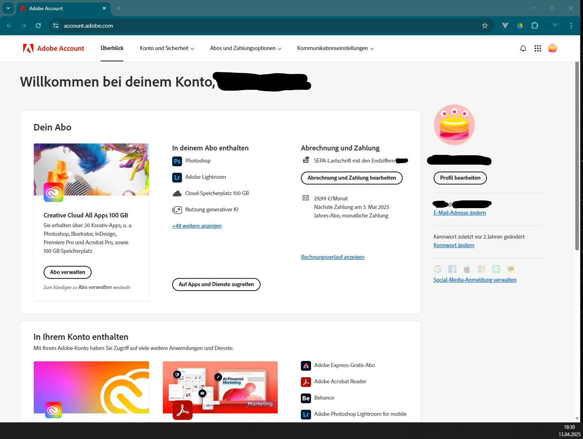Click the Behance Be icon
Screen dimensions: 583x439
click(306, 398)
